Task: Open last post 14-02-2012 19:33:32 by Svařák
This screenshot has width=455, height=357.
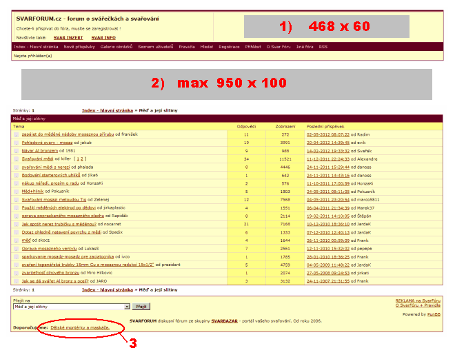Action: [328, 151]
